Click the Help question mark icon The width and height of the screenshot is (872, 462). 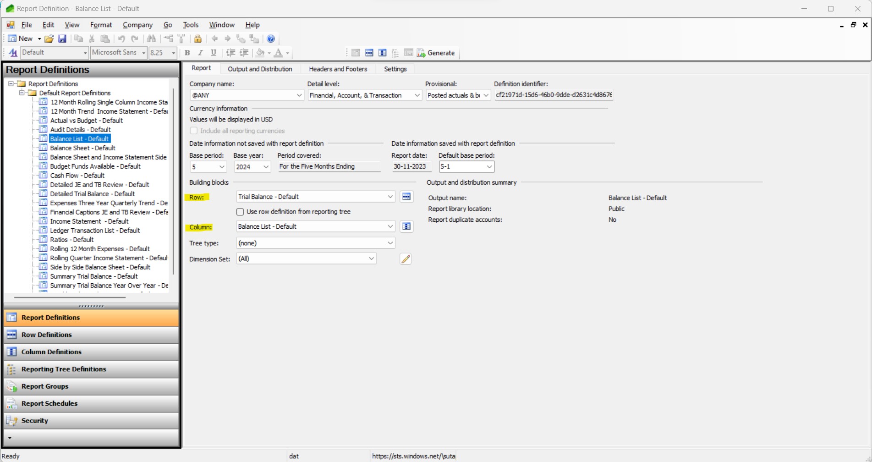click(x=271, y=39)
